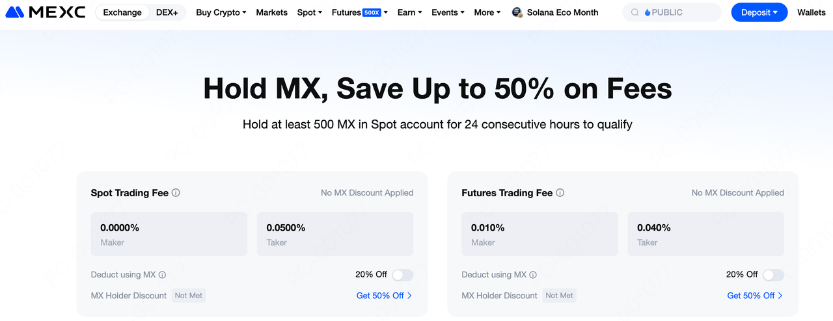Screen dimensions: 833x321
Task: Expand the More dropdown menu
Action: click(x=487, y=12)
